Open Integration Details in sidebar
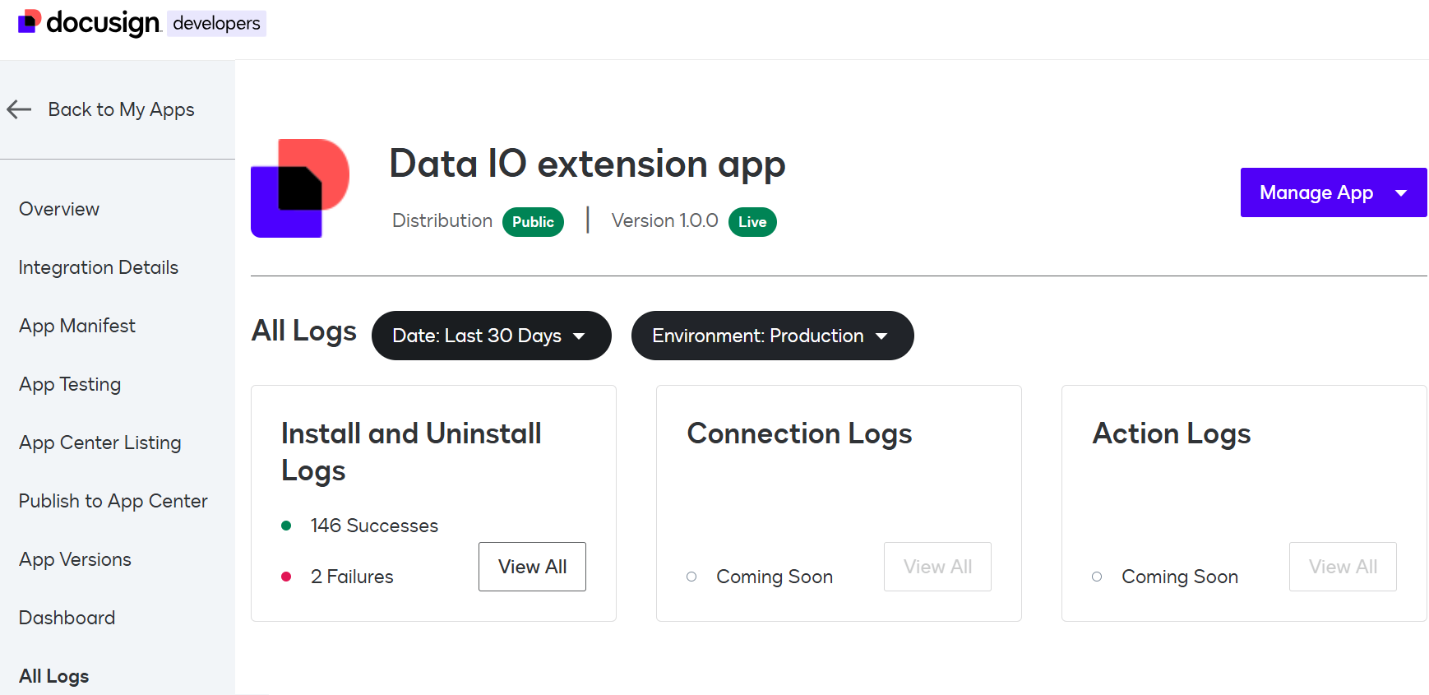Viewport: 1429px width, 695px height. pyautogui.click(x=99, y=267)
